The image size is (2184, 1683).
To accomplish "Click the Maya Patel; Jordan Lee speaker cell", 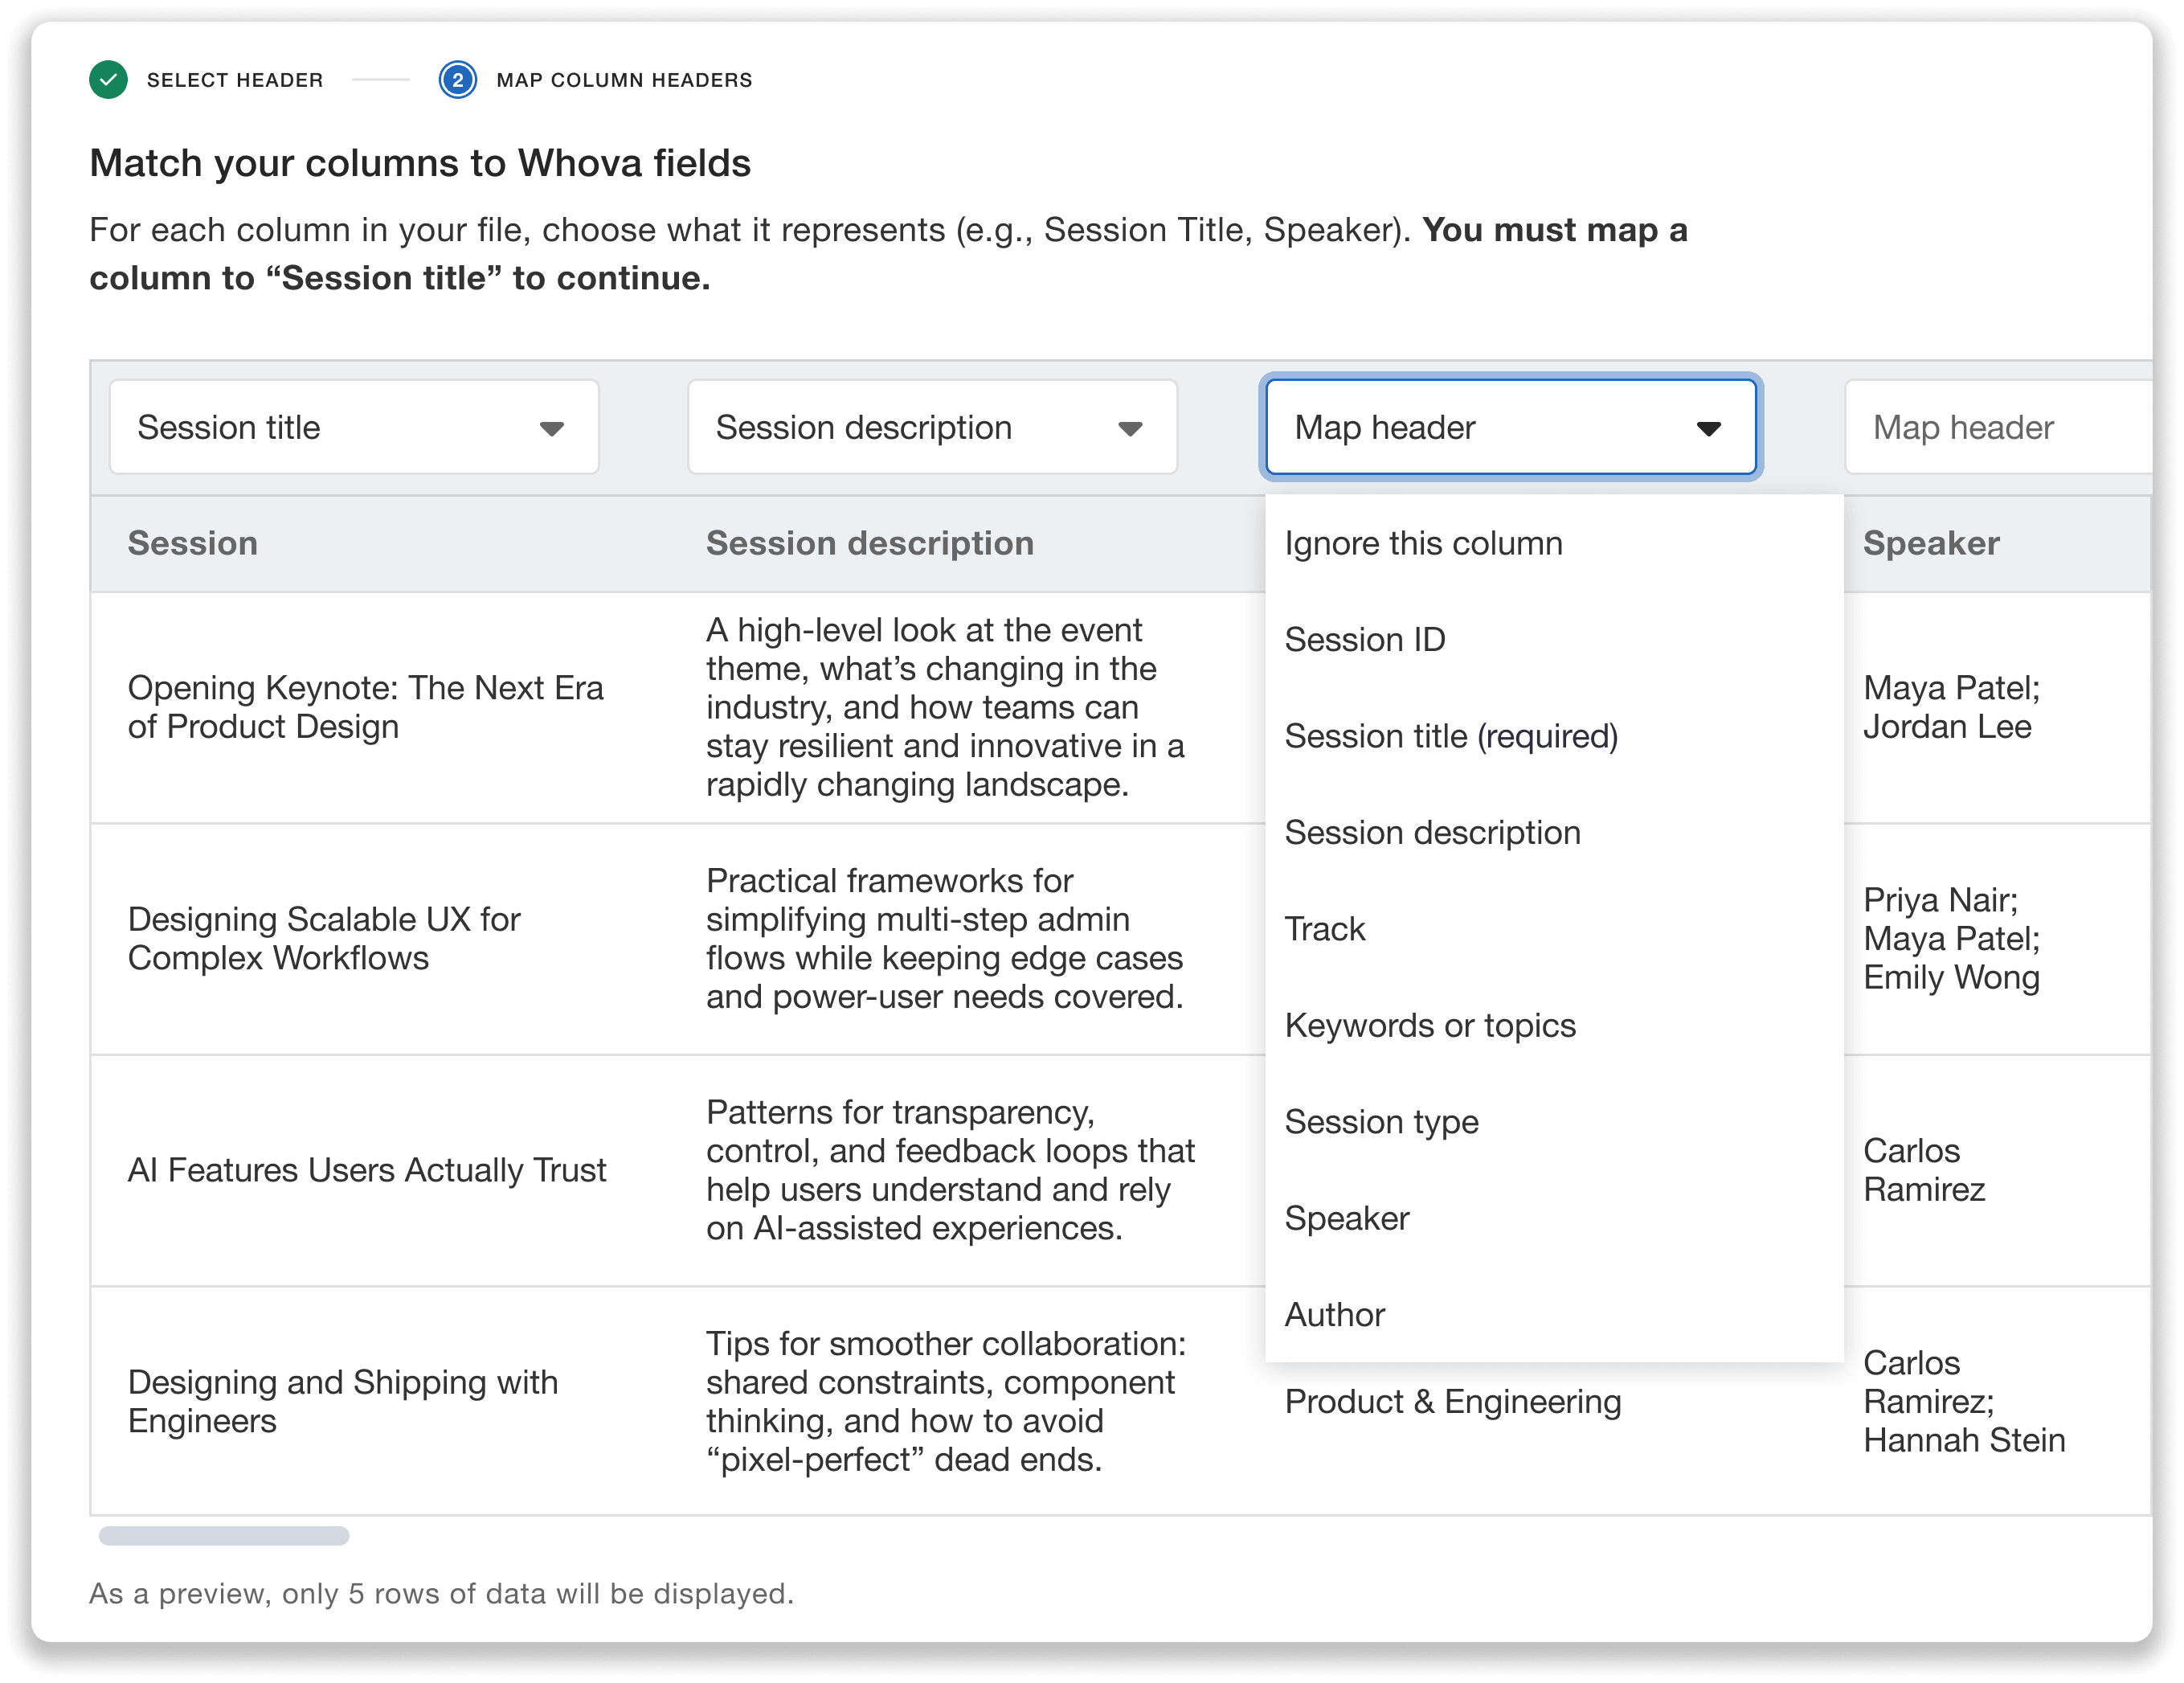I will pos(1998,707).
